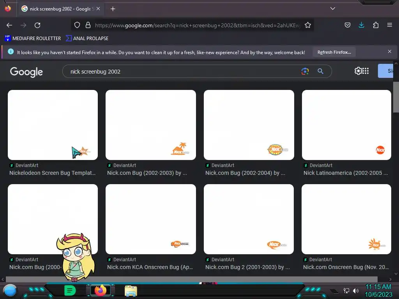Close the nick screenbug 2002 tab
Screen dimensions: 399x299
click(98, 9)
